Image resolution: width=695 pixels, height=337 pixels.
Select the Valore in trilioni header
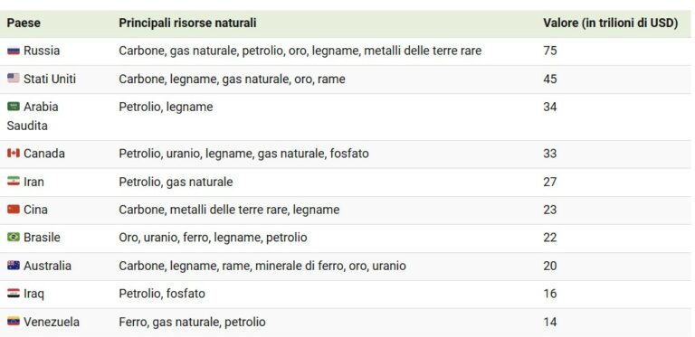click(610, 23)
